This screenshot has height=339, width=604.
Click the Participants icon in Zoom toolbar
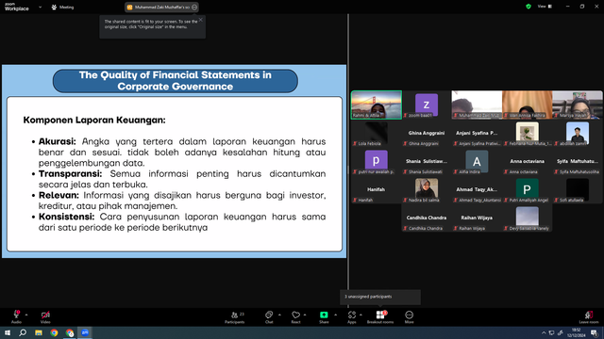[234, 317]
